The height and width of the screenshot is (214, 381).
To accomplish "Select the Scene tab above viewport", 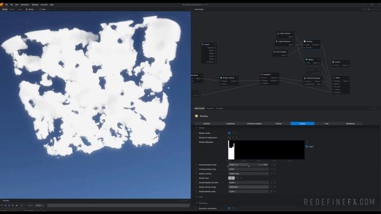I will tap(5, 10).
